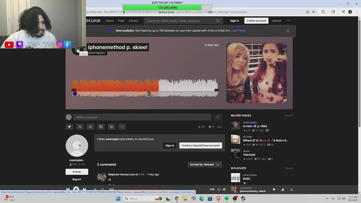The height and width of the screenshot is (203, 361).
Task: Open the Chrome side panel search icon
Action: (x=333, y=12)
